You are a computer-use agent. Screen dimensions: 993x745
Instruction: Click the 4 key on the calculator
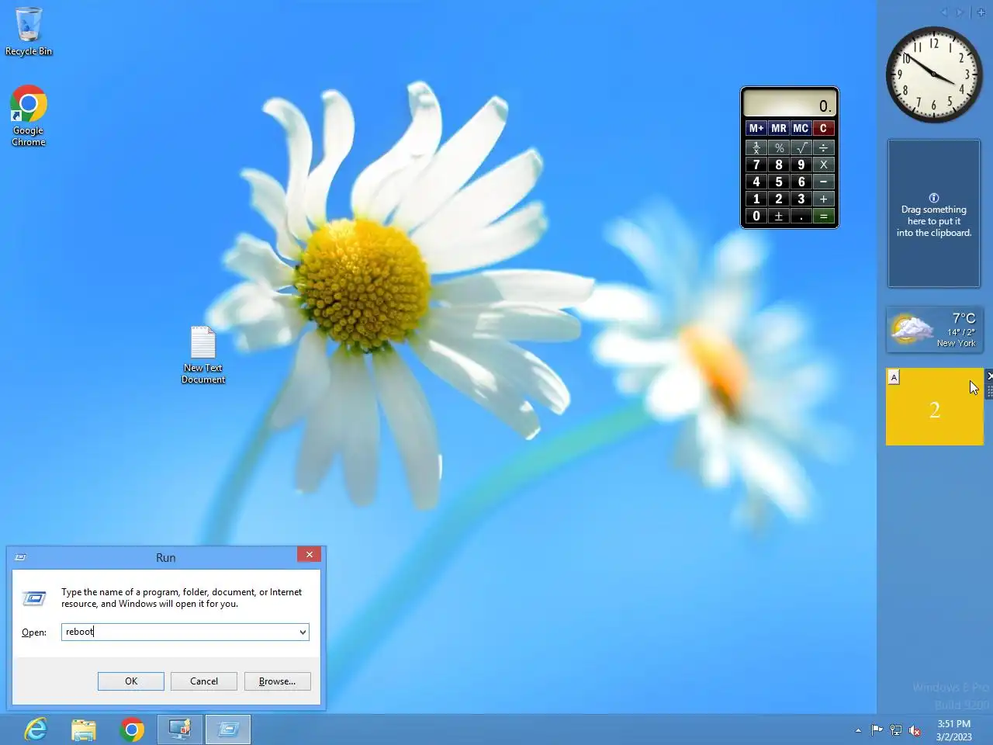click(756, 182)
